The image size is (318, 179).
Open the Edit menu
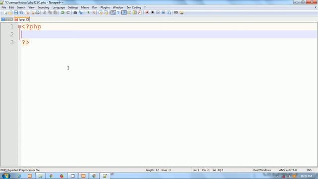click(x=11, y=7)
